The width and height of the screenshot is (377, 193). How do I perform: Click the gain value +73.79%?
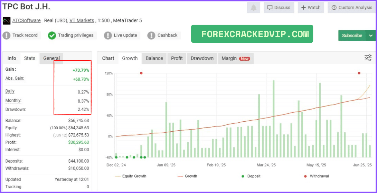click(x=81, y=70)
